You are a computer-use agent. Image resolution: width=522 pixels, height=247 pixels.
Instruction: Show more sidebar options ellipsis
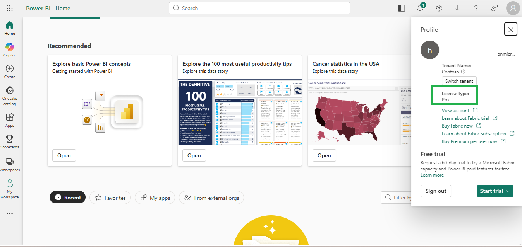point(10,213)
